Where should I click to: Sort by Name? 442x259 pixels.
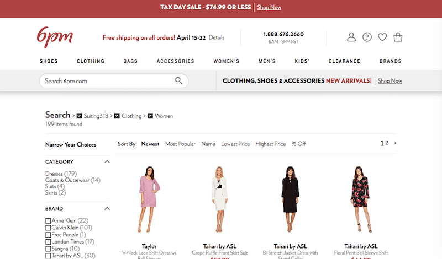(208, 144)
